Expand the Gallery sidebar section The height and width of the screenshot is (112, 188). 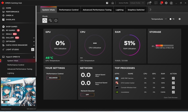(34, 38)
